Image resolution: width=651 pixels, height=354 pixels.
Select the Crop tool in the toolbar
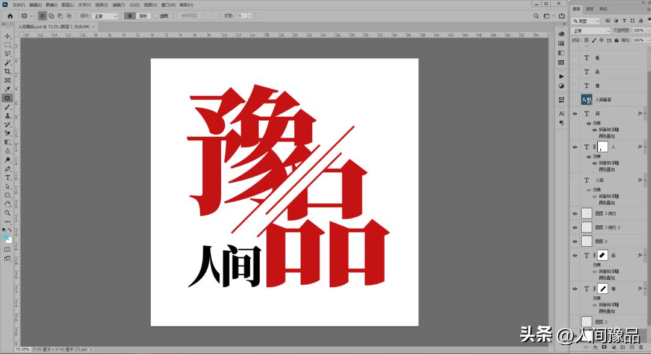pos(7,70)
